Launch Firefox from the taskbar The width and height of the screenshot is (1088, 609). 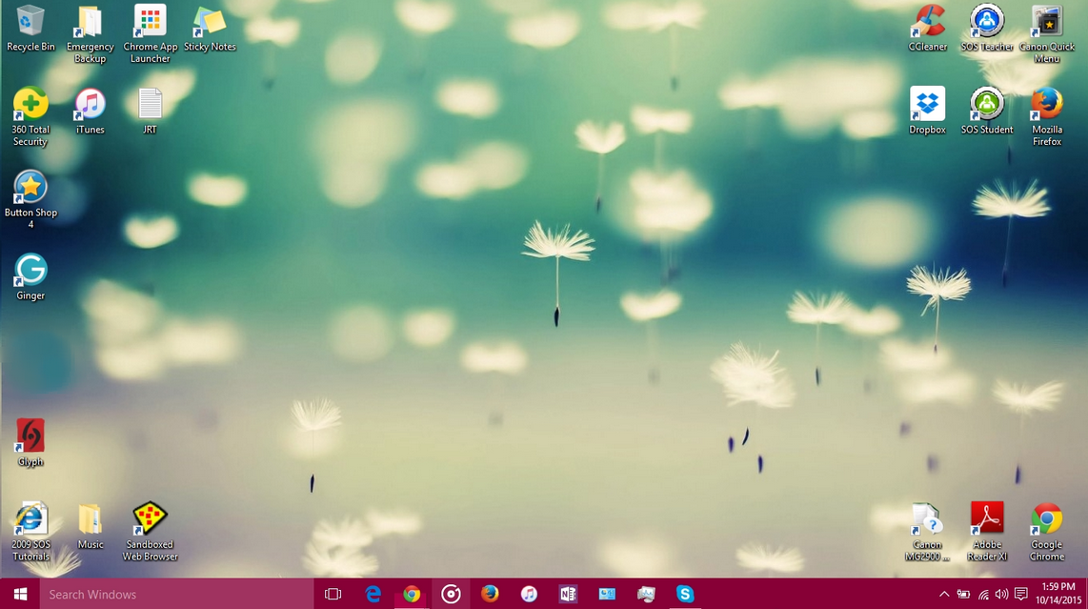(490, 595)
